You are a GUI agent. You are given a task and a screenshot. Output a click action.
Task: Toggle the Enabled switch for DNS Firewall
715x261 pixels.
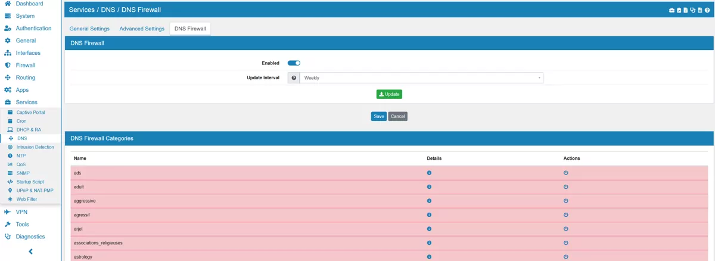click(x=294, y=63)
